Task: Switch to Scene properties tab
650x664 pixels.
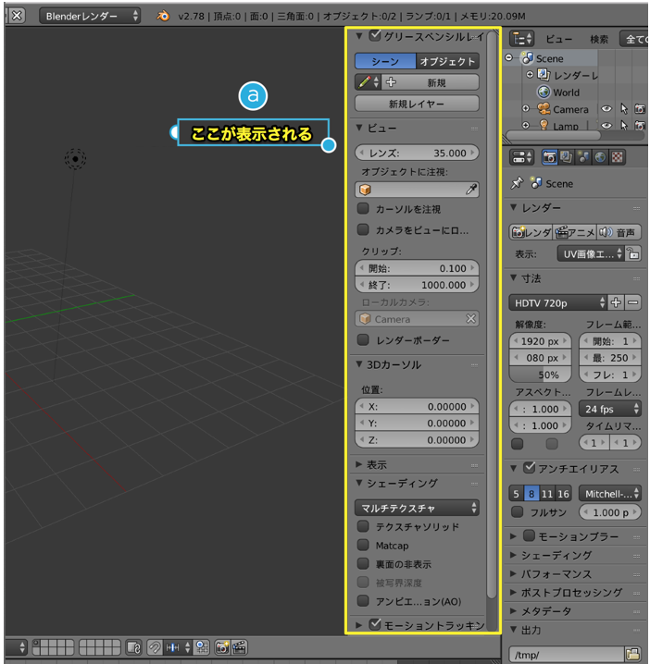Action: tap(583, 157)
